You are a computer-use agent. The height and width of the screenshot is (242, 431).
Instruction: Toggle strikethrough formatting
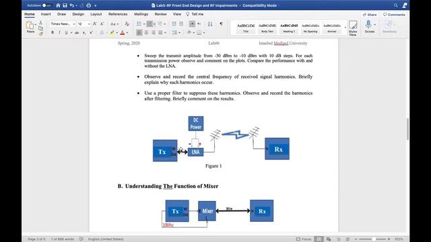[77, 33]
